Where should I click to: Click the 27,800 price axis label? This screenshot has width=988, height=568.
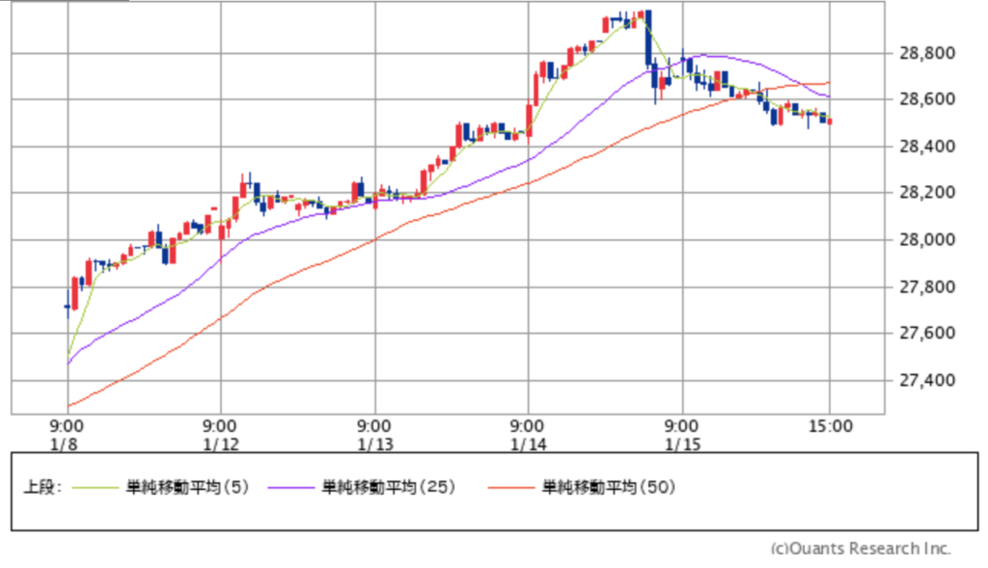[927, 286]
